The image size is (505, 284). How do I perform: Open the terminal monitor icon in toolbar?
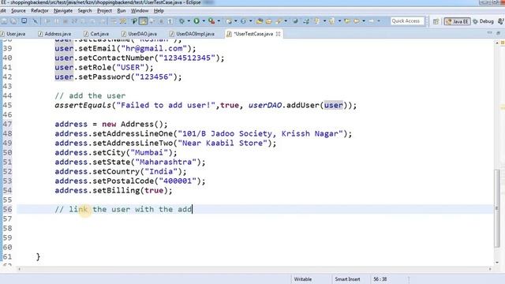click(x=24, y=21)
